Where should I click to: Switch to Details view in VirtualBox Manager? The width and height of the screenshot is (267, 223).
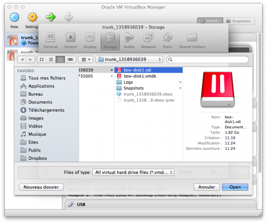(x=210, y=21)
